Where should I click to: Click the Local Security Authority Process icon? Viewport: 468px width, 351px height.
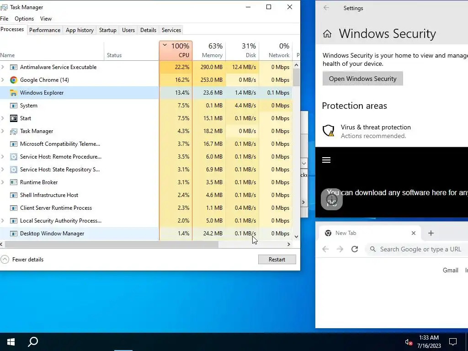(x=13, y=221)
